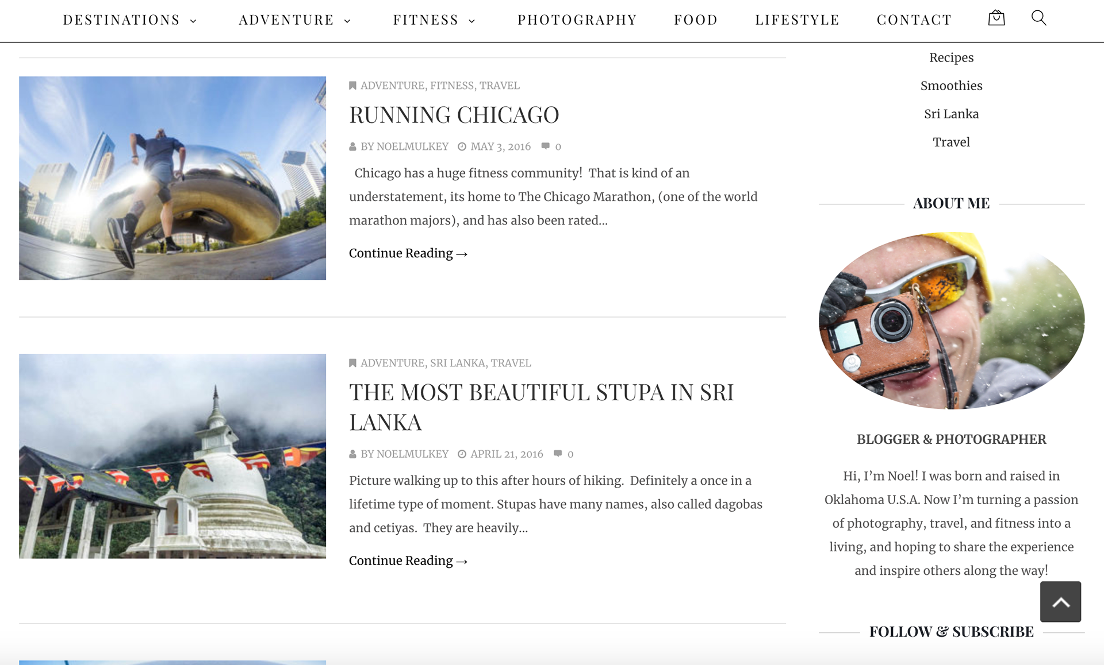
Task: Select the Recipes category in sidebar
Action: 952,57
